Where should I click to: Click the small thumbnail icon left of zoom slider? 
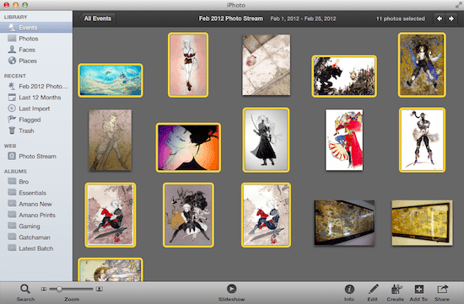coord(44,289)
